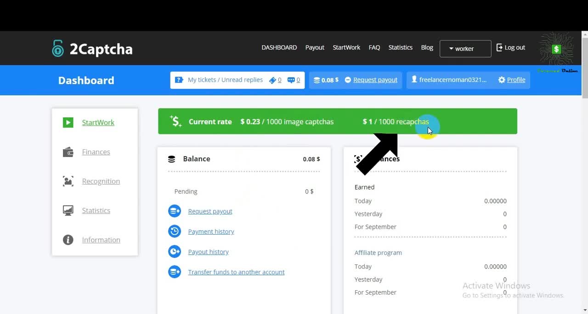Viewport: 588px width, 314px height.
Task: Open the worker role dropdown
Action: coord(465,49)
